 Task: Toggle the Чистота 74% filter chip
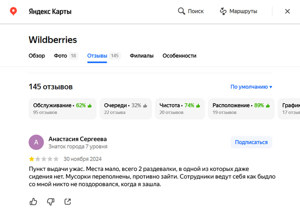[x=179, y=108]
